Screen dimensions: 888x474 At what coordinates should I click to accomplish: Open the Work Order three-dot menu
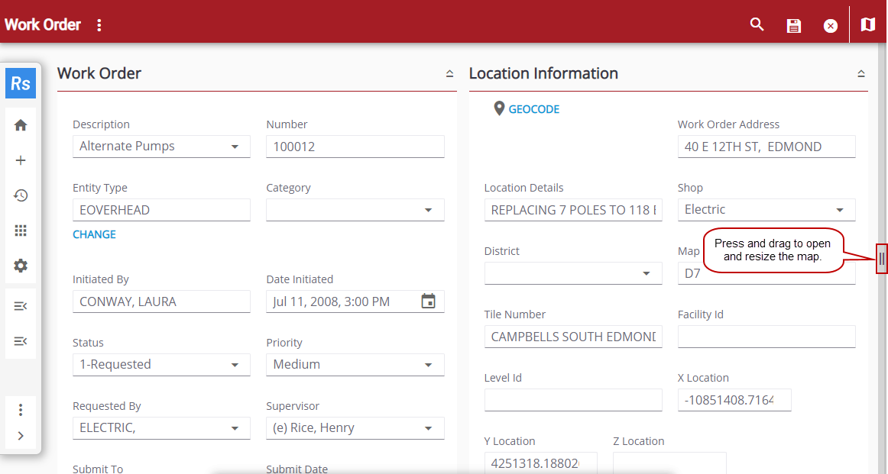click(99, 25)
